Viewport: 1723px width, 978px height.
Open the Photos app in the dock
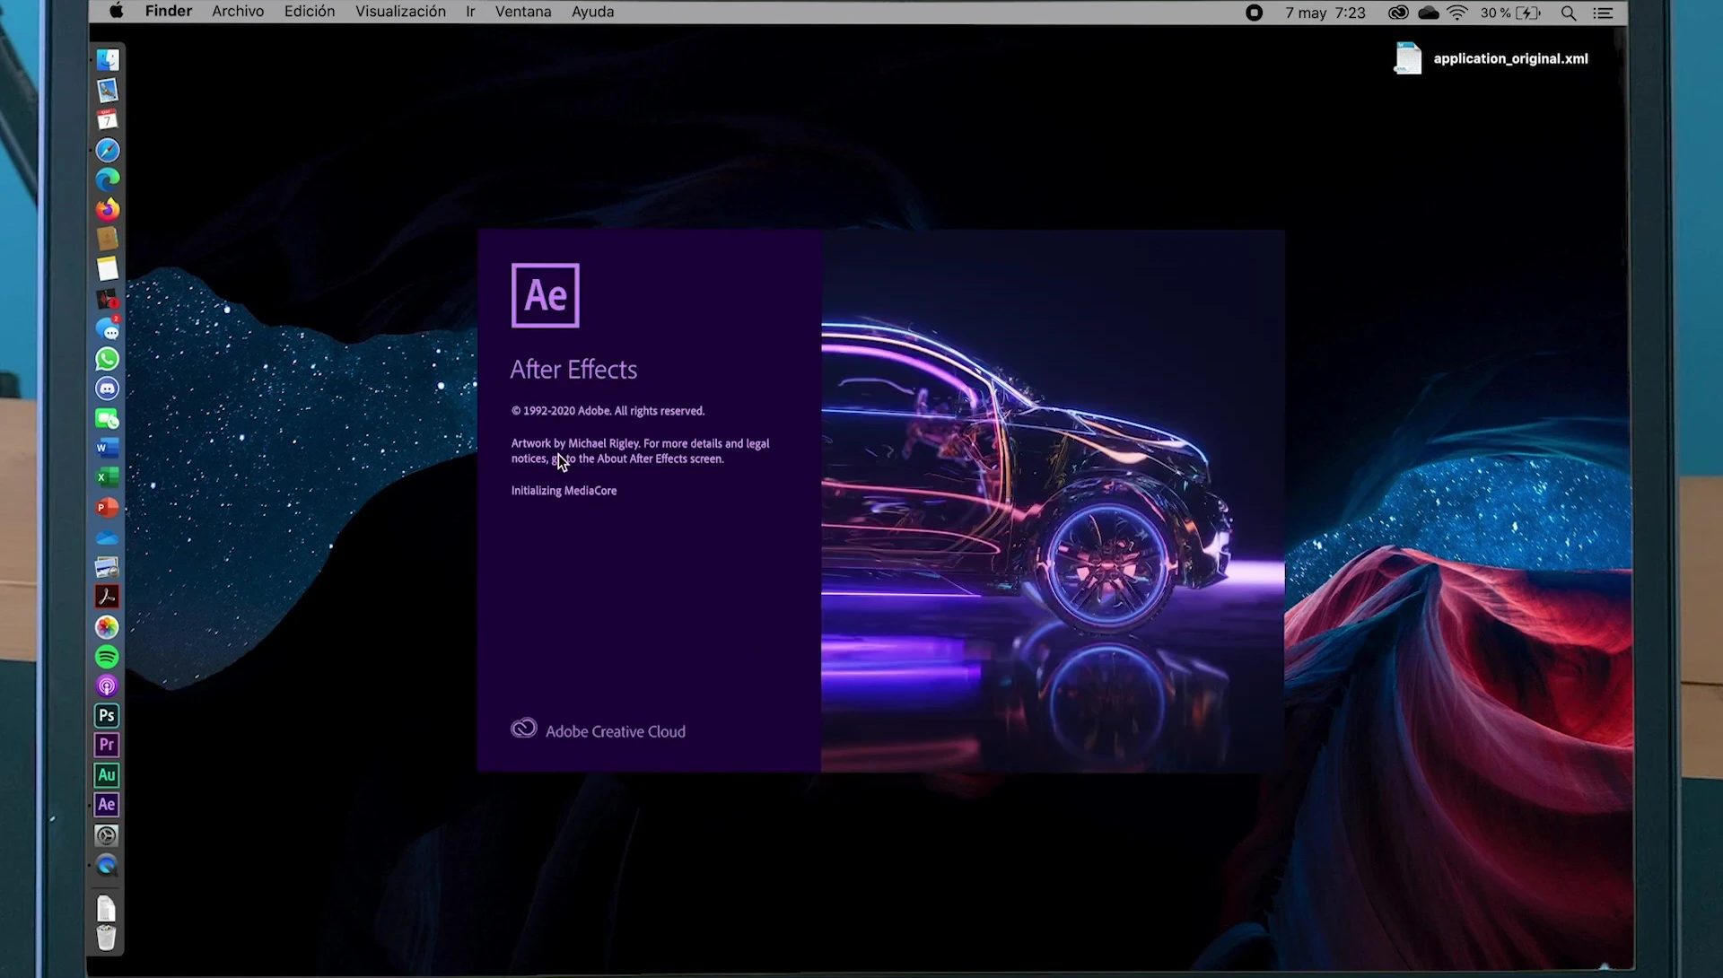pyautogui.click(x=107, y=627)
